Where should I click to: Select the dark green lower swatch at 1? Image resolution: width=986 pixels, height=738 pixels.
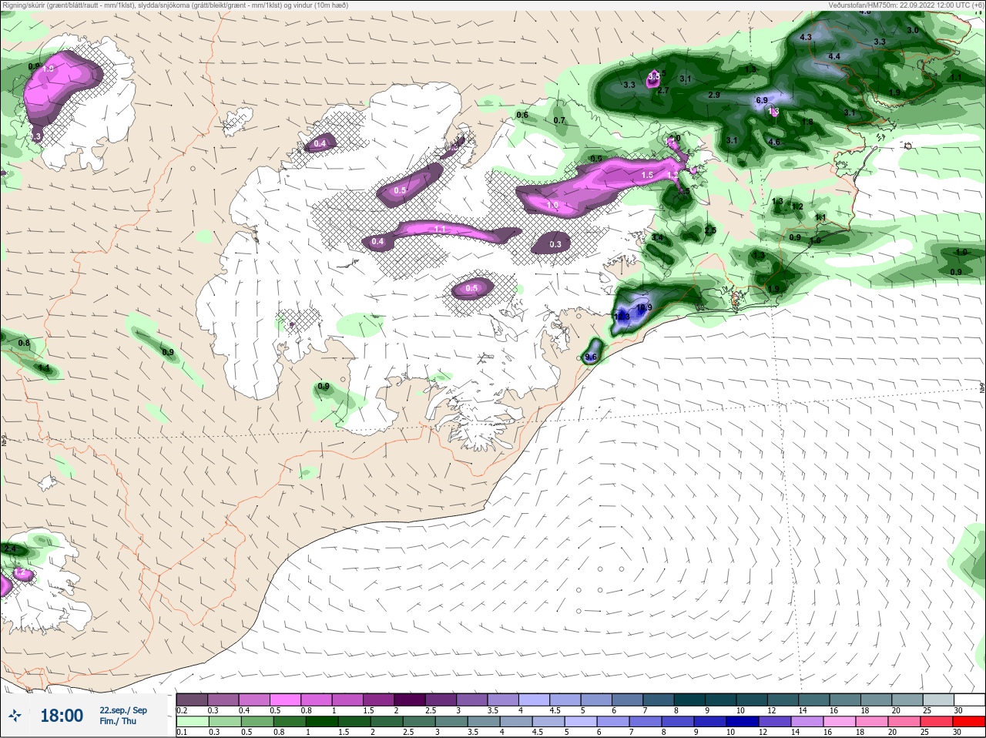(x=321, y=722)
